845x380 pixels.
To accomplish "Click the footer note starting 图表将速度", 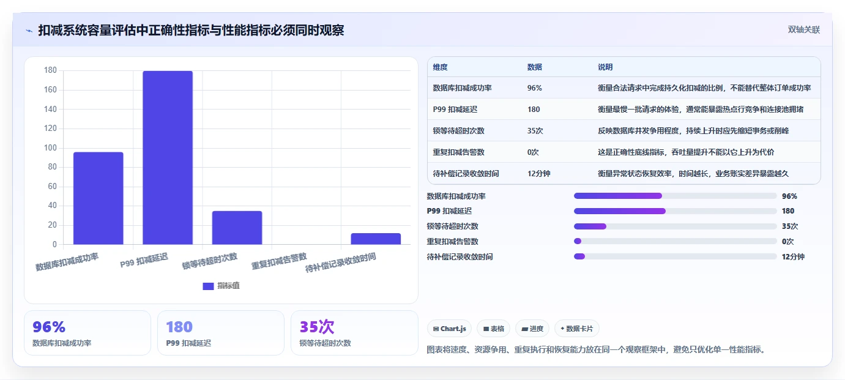I will coord(596,350).
